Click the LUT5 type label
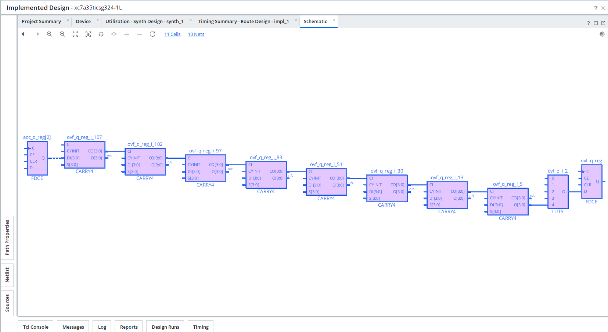The width and height of the screenshot is (608, 332). (x=558, y=212)
